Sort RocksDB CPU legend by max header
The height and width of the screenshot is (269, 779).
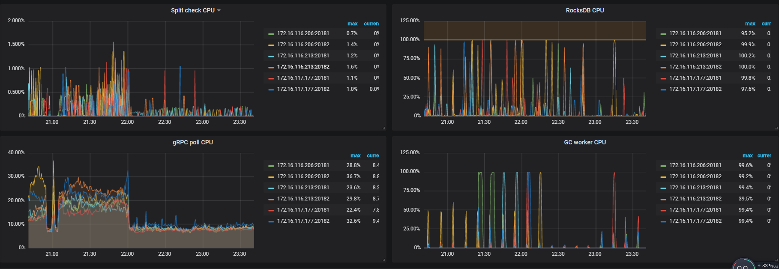click(x=750, y=24)
